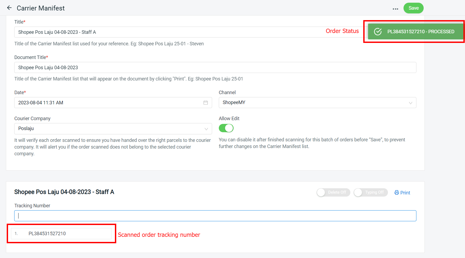Click the Date field showing 2023-08-04
The image size is (465, 258).
pos(107,103)
